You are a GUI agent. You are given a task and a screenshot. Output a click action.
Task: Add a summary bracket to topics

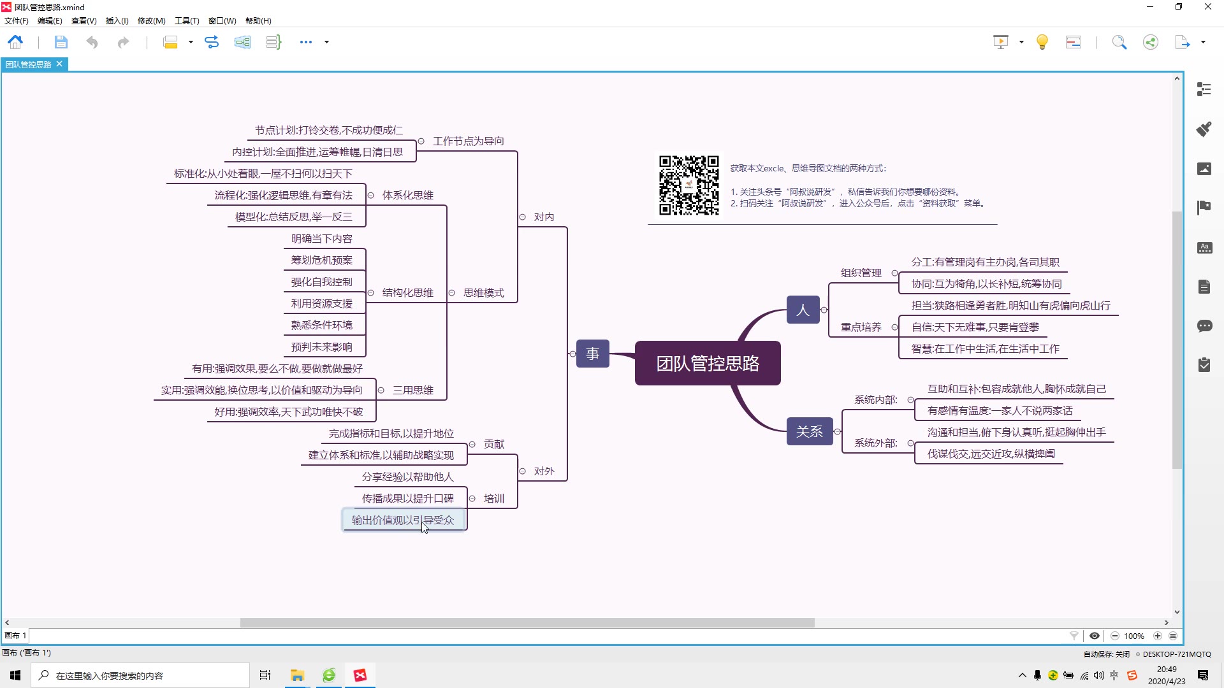[x=273, y=42]
